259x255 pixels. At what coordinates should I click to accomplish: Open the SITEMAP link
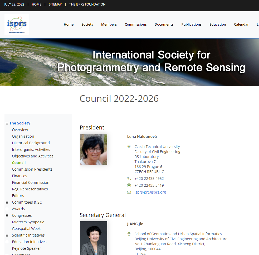pos(55,4)
